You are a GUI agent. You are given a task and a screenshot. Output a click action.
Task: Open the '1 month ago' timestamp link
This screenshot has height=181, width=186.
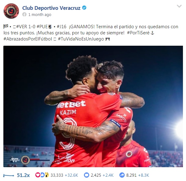pyautogui.click(x=40, y=14)
